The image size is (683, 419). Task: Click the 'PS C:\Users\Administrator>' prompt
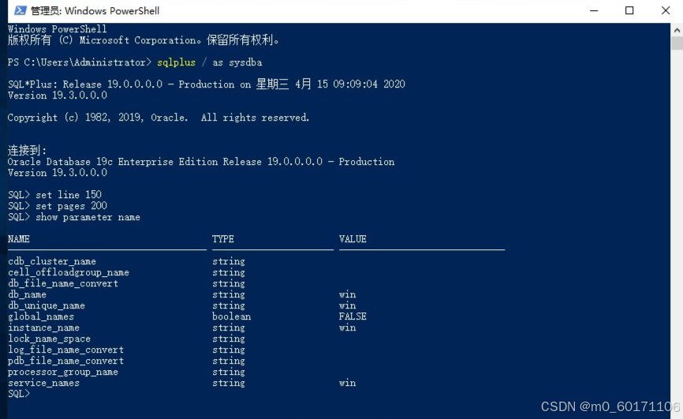pyautogui.click(x=80, y=62)
